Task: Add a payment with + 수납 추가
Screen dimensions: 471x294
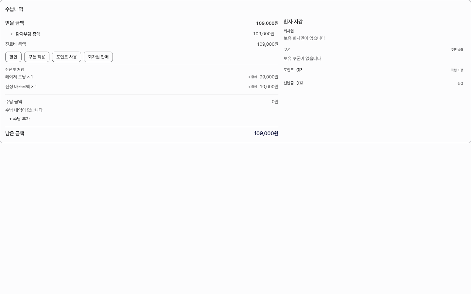Action: pyautogui.click(x=20, y=119)
